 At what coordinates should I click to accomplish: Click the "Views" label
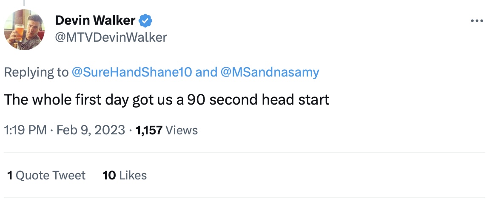point(182,130)
